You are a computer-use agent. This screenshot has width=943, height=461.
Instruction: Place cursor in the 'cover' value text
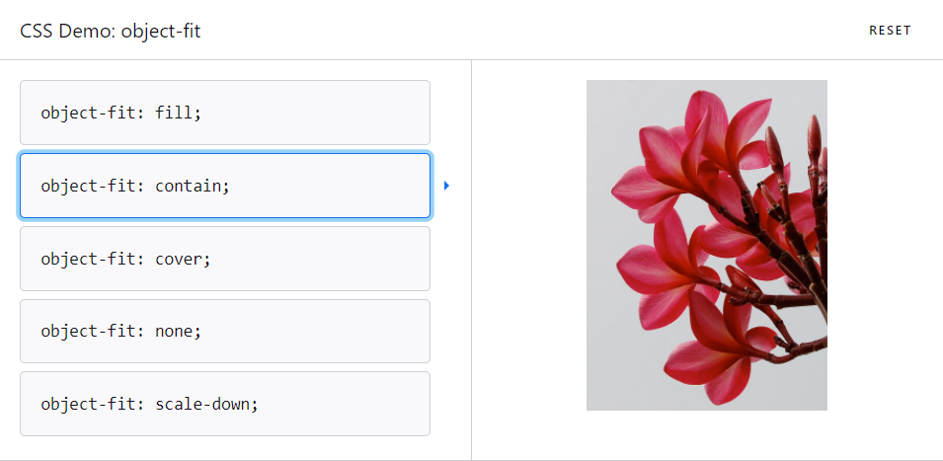pos(179,259)
